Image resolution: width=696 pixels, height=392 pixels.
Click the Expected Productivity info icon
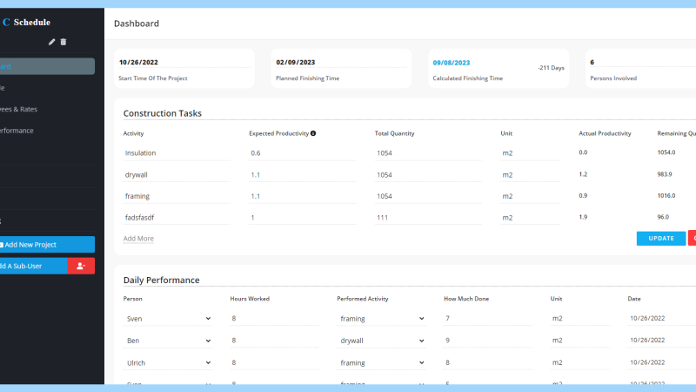[x=313, y=133]
